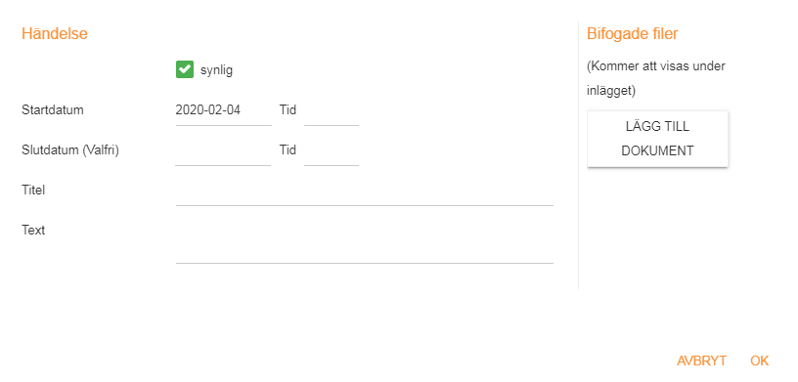Click the Händelse heading
The image size is (798, 382).
pyautogui.click(x=55, y=33)
